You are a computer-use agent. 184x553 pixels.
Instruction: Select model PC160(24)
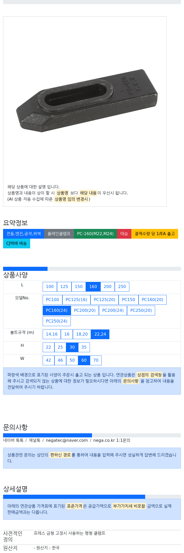pos(57,311)
